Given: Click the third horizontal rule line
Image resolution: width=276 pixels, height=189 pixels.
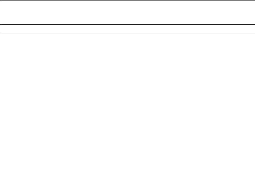Looking at the screenshot, I should [127, 33].
